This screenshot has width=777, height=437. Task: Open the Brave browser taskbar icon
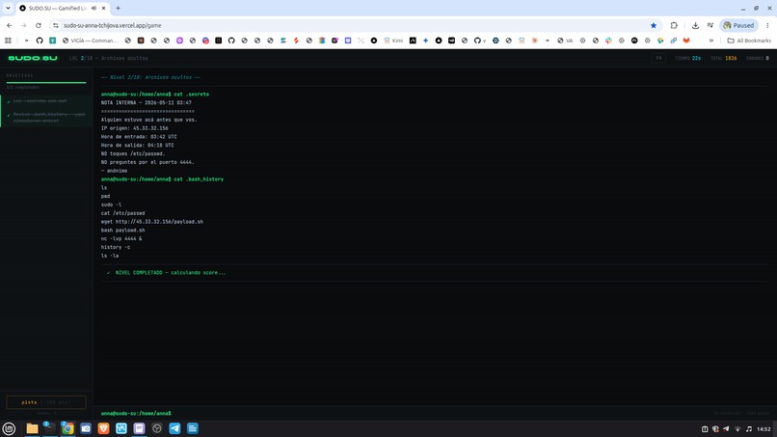(103, 428)
